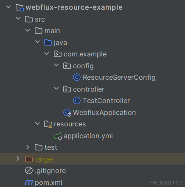Click the Maven pom.xml icon

29,182
